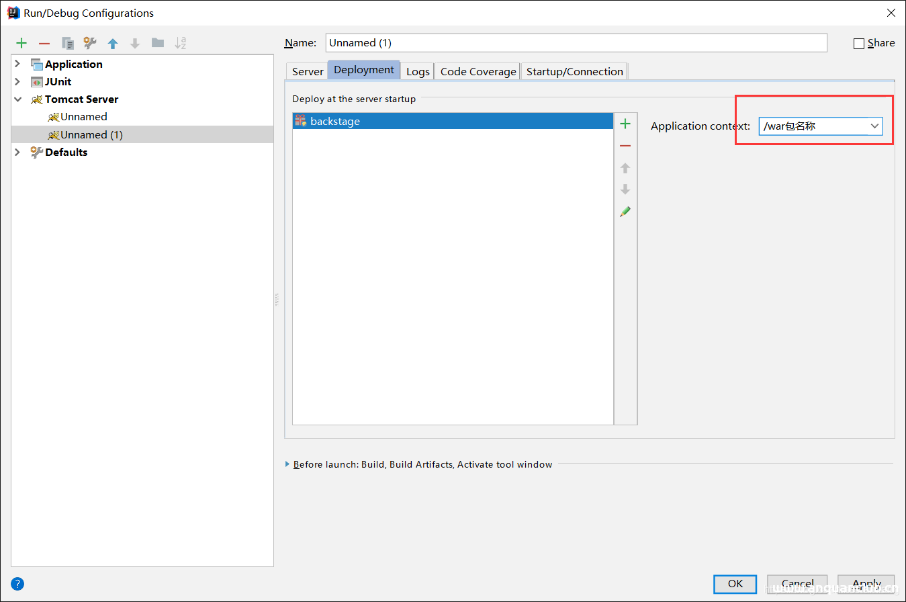
Task: Switch to the Server tab
Action: [308, 71]
